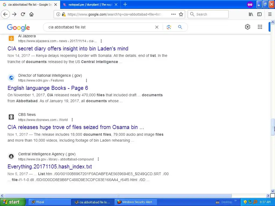
Task: Open more options for cia.gov result
Action: [98, 159]
